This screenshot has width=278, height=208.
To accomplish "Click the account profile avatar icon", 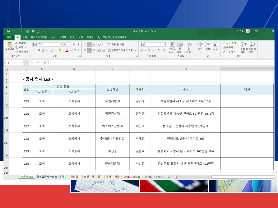I will click(x=248, y=31).
